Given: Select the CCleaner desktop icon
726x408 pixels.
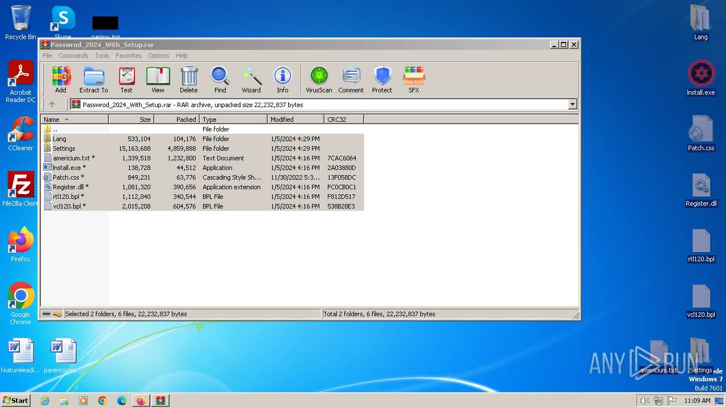Looking at the screenshot, I should [20, 134].
